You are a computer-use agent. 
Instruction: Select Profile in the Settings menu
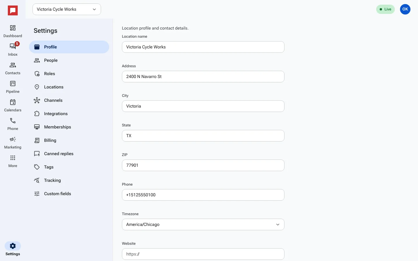pos(69,47)
